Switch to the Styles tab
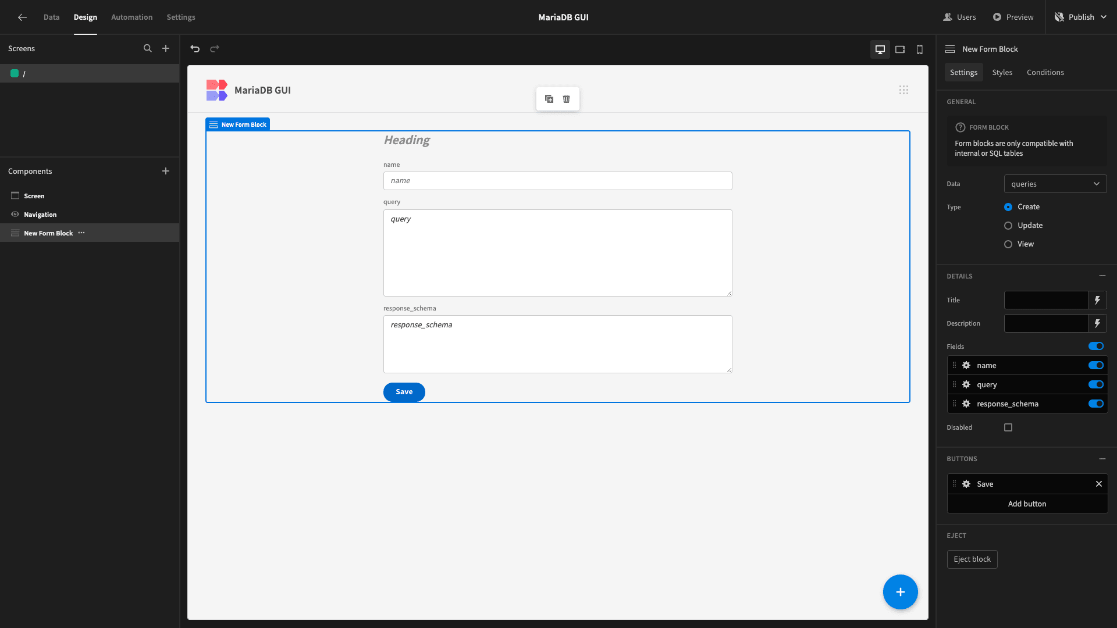Screen dimensions: 1117x628 [x=1002, y=73]
